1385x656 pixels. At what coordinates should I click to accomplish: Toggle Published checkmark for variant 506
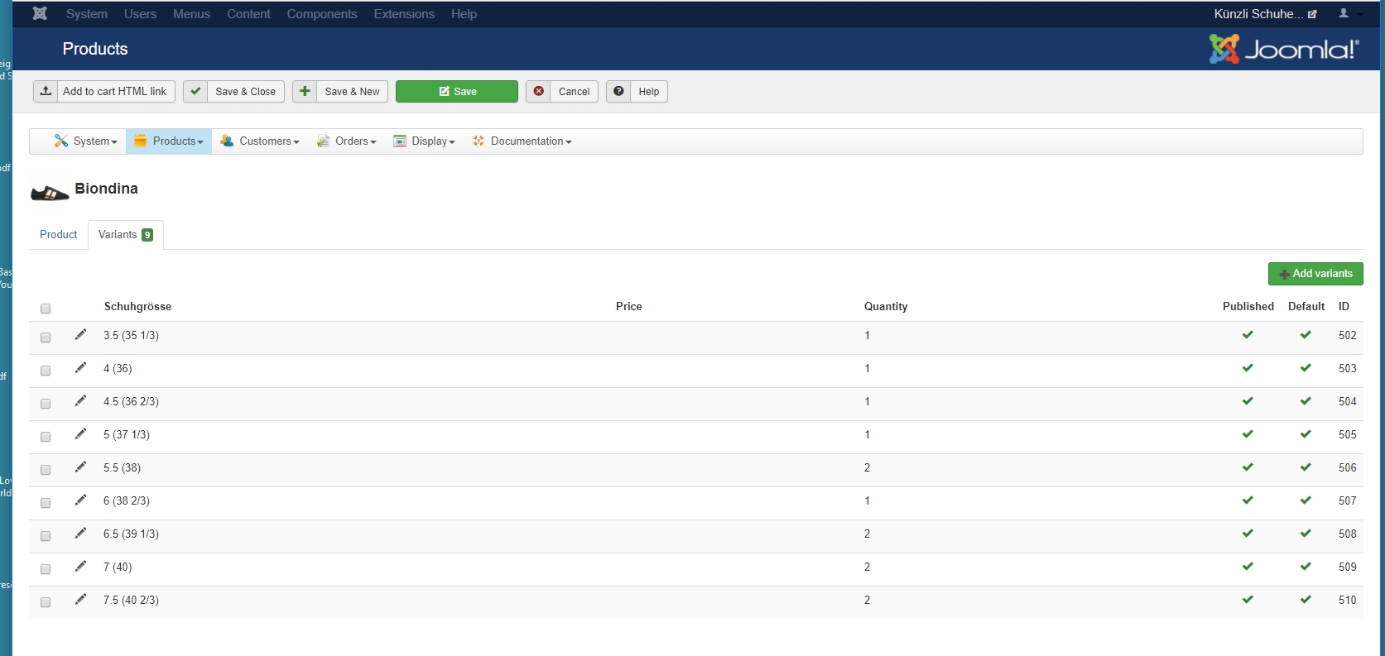click(1248, 467)
